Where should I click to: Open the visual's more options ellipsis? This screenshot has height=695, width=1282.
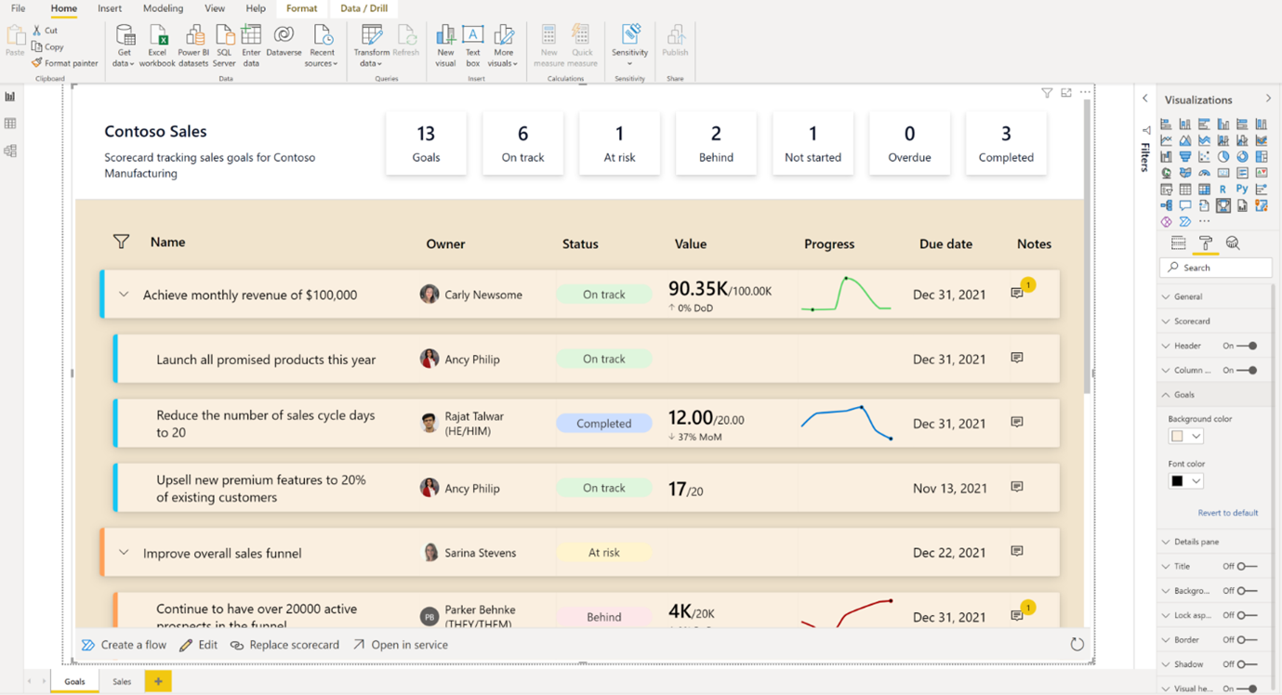pyautogui.click(x=1085, y=93)
